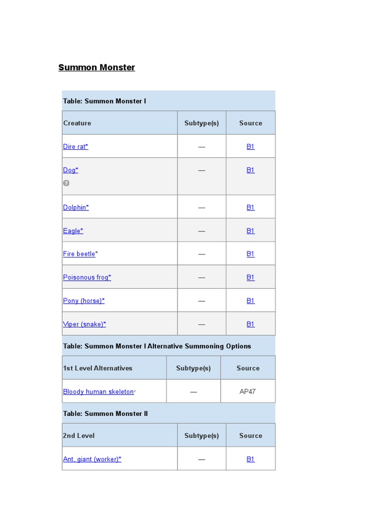Screen dimensions: 386x515
Task: Open the Dire rat link
Action: (x=75, y=147)
